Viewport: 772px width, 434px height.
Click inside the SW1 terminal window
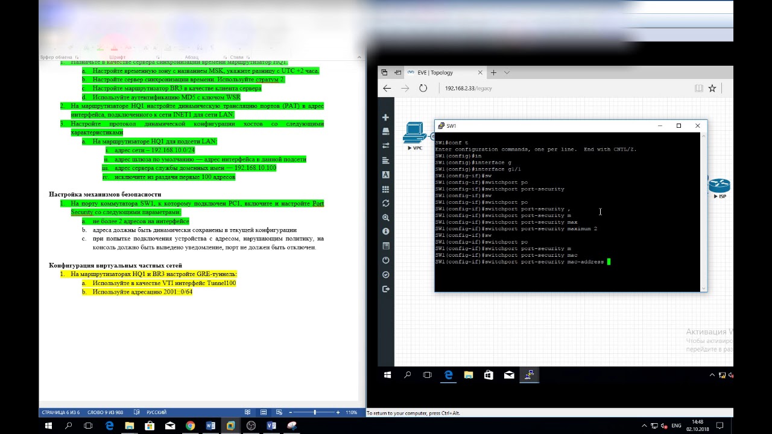(x=568, y=212)
